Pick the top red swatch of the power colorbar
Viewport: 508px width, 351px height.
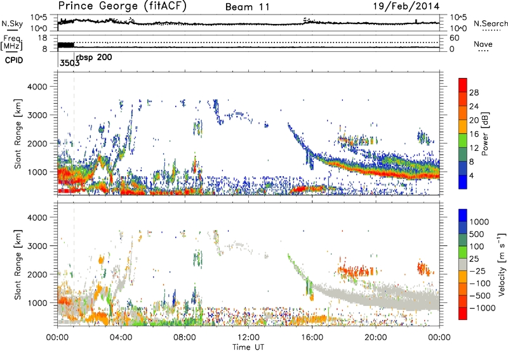(x=463, y=85)
